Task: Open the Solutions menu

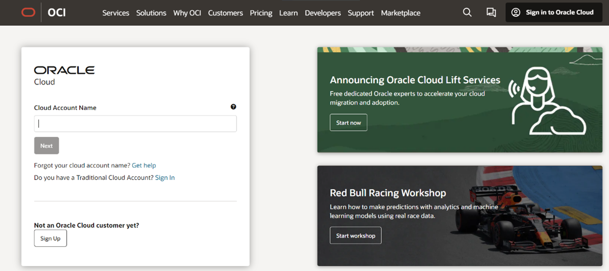Action: coord(151,13)
